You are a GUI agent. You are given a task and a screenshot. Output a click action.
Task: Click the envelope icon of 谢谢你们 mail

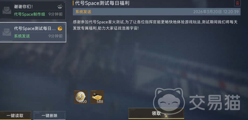pos(7,10)
